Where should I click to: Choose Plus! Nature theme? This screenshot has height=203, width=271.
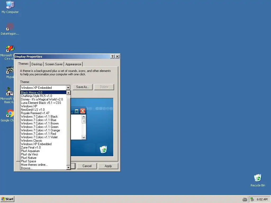click(43, 158)
